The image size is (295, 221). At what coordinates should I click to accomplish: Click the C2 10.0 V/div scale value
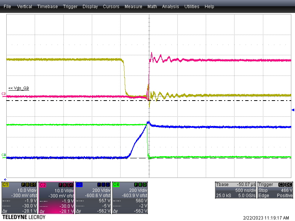pos(64,190)
